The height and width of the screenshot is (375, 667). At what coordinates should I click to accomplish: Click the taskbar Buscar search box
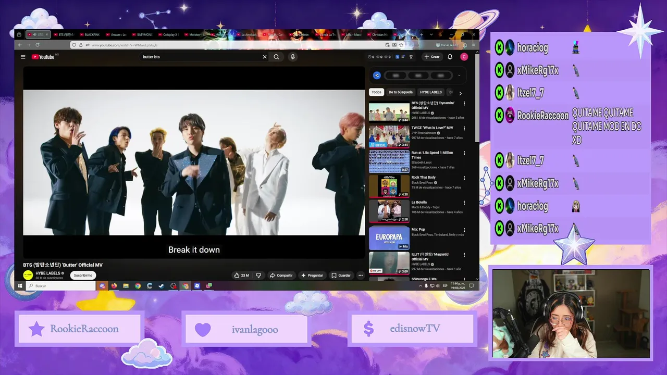(60, 286)
